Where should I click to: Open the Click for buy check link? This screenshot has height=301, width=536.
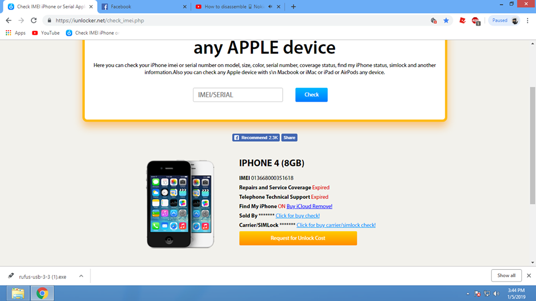(x=298, y=216)
